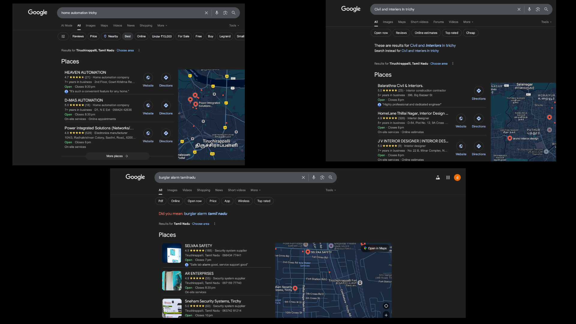Open Search Labs flask icon
Viewport: 576px width, 324px height.
point(438,178)
